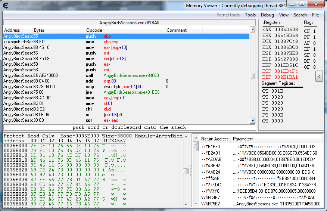The width and height of the screenshot is (327, 211).
Task: Open the File menu
Action: 315,15
